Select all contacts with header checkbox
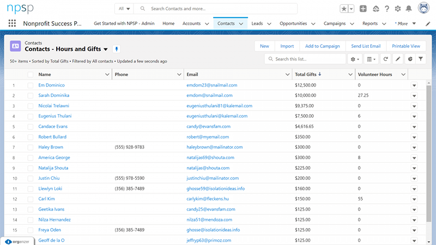Viewport: 436px width, 245px height. (x=31, y=75)
